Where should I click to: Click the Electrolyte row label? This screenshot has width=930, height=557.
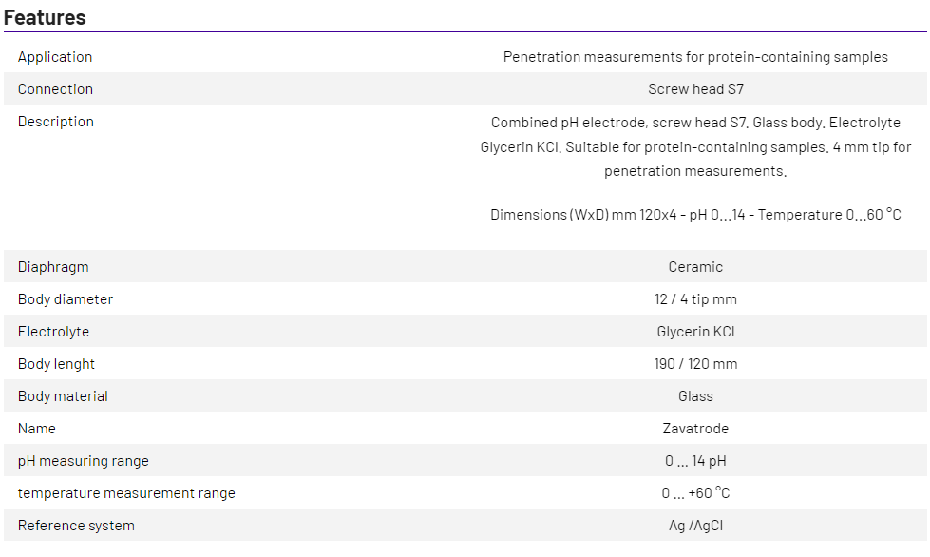point(53,332)
